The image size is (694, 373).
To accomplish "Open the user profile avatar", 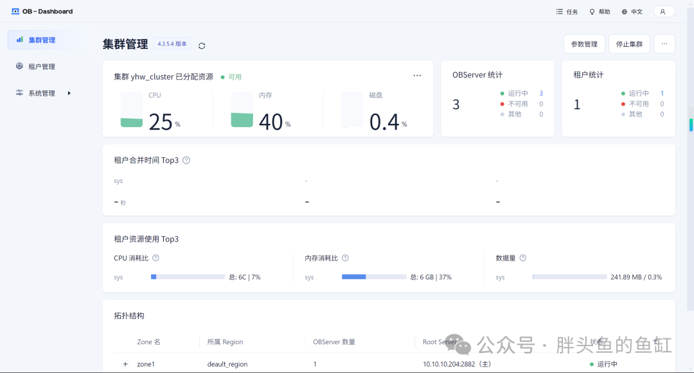I will coord(663,12).
